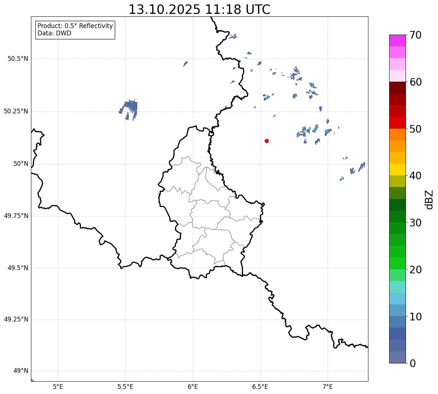Click the 49.25°N latitude label
The height and width of the screenshot is (394, 438).
16,319
